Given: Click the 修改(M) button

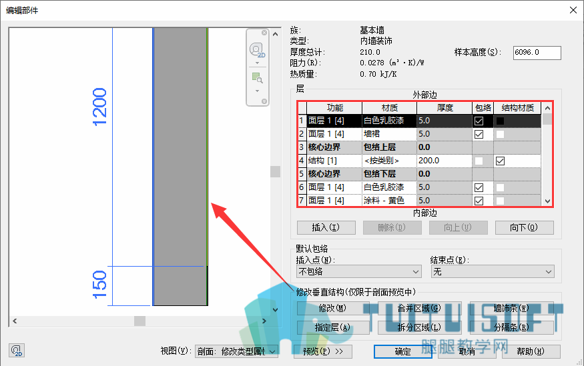Looking at the screenshot, I should 333,308.
